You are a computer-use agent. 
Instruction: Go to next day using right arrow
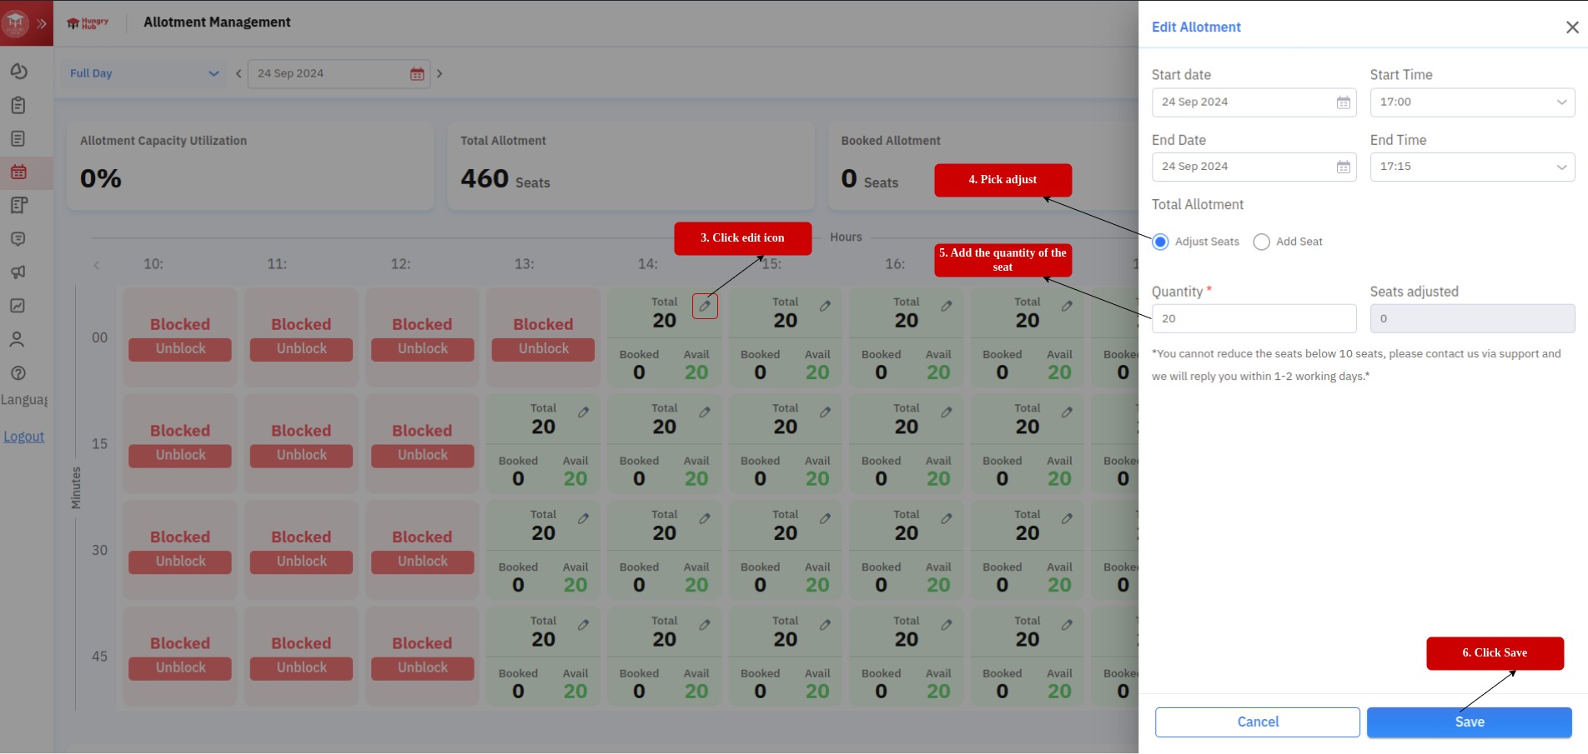[440, 73]
